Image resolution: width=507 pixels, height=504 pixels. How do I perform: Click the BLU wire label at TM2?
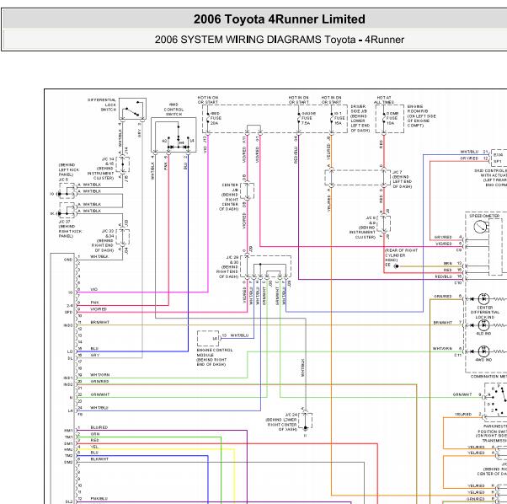[x=94, y=453]
